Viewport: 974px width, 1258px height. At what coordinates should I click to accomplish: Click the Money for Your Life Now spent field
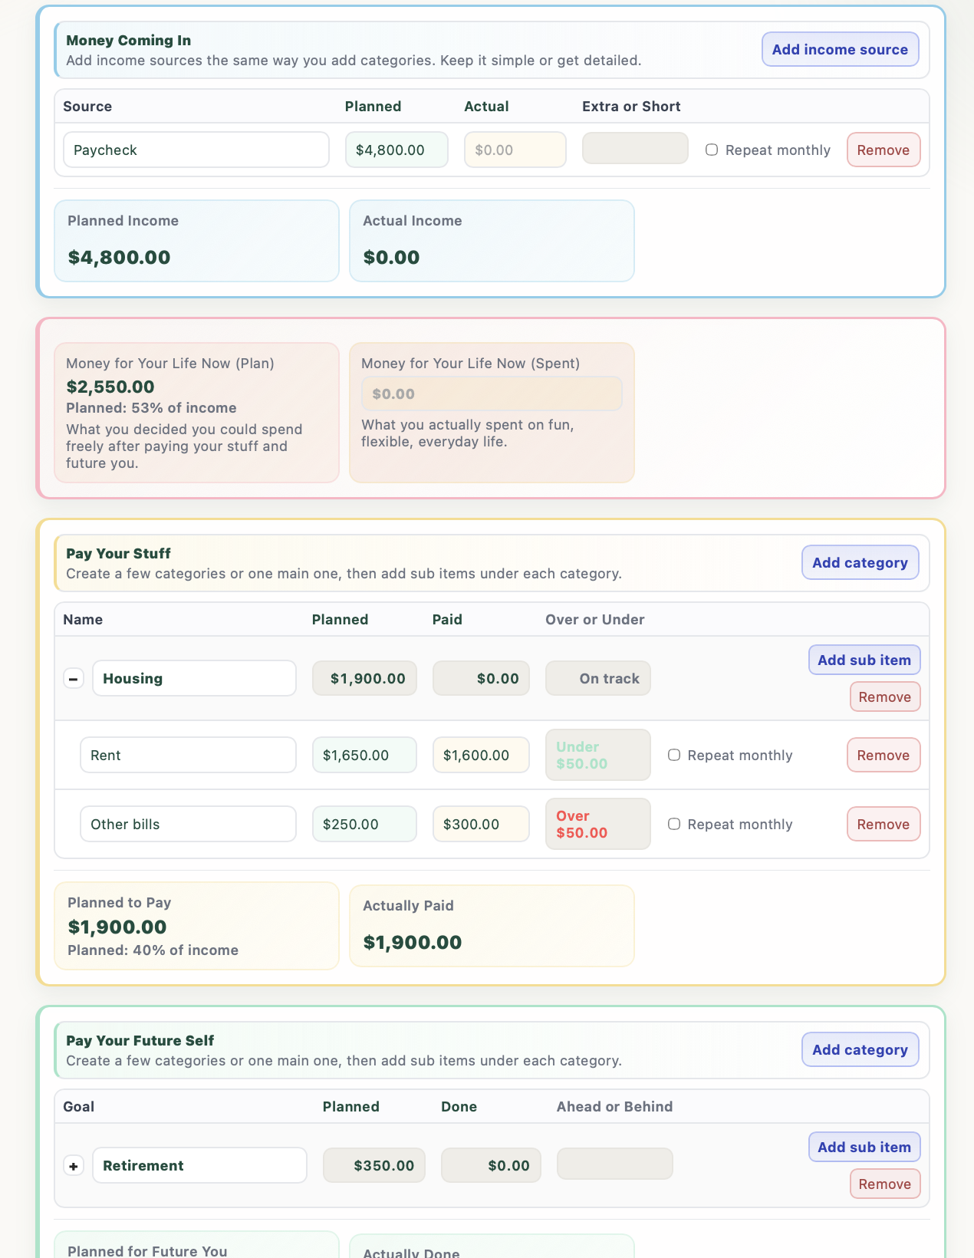pyautogui.click(x=492, y=394)
